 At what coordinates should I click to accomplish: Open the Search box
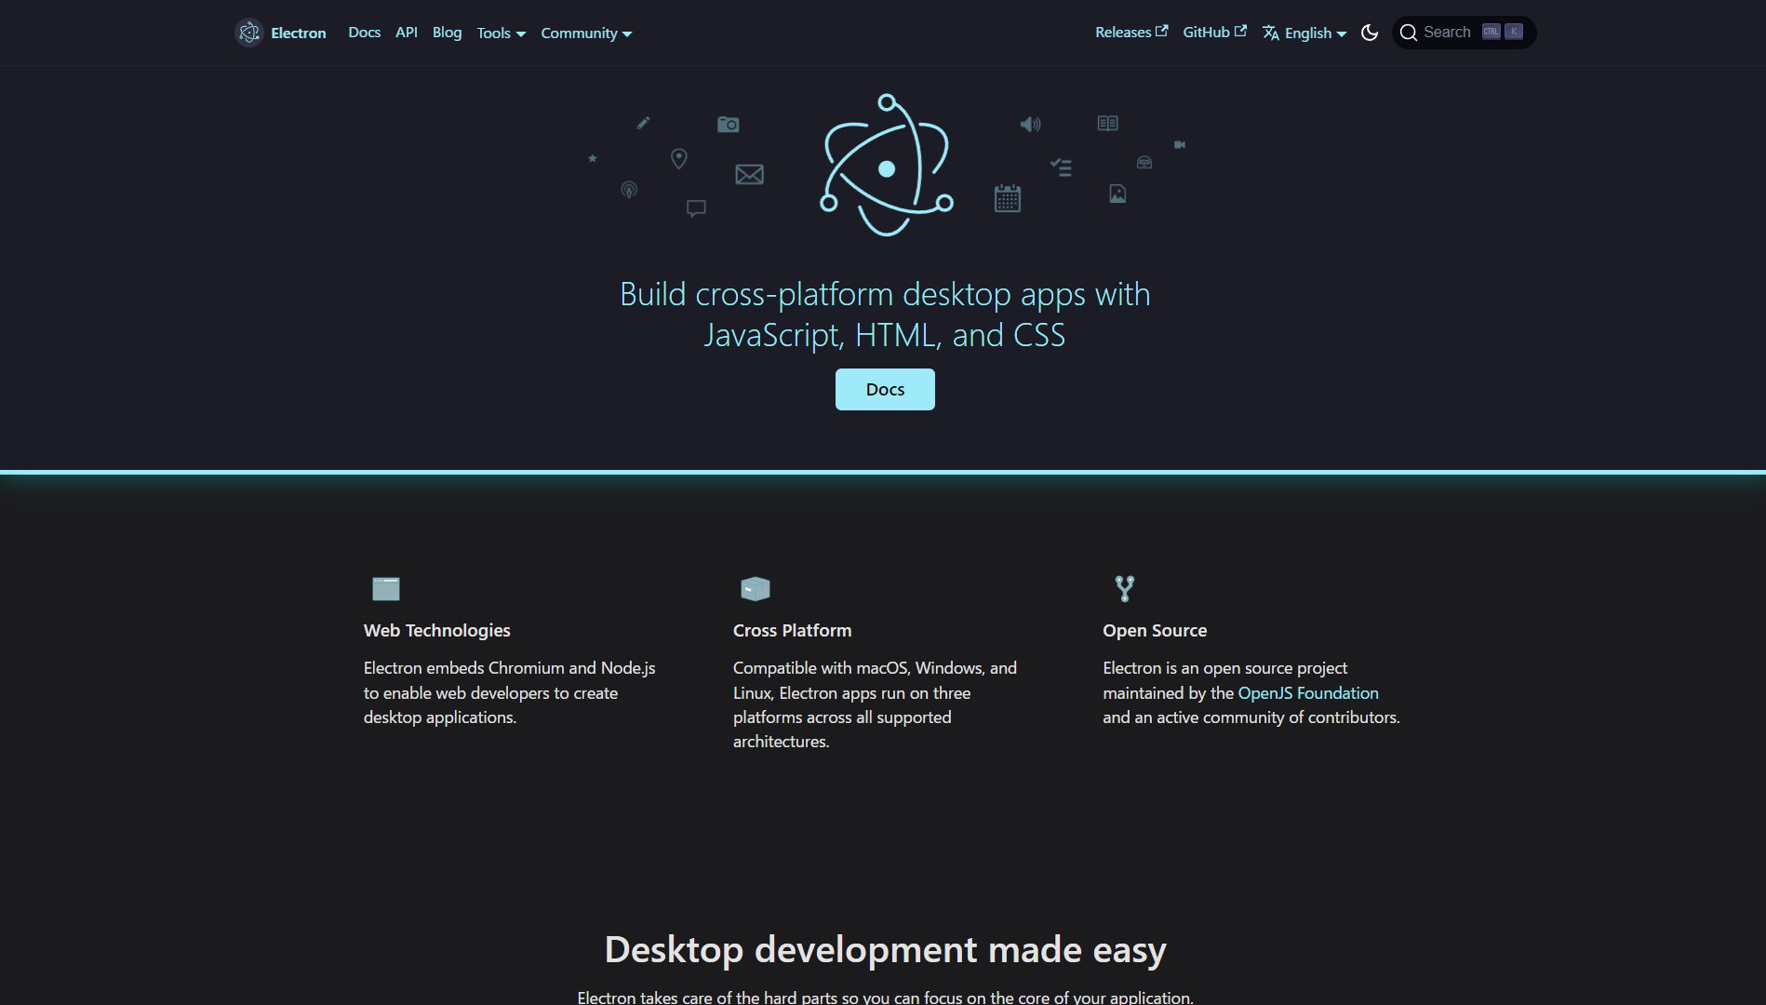coord(1464,33)
